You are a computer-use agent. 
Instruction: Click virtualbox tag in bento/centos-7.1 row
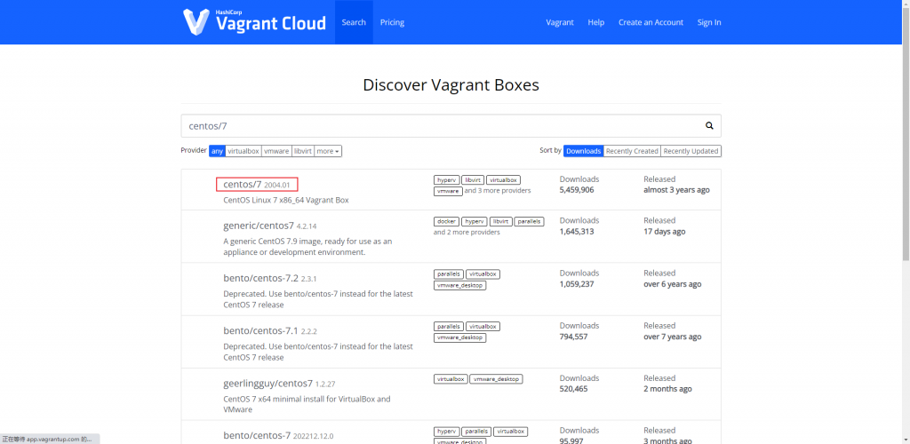click(483, 326)
